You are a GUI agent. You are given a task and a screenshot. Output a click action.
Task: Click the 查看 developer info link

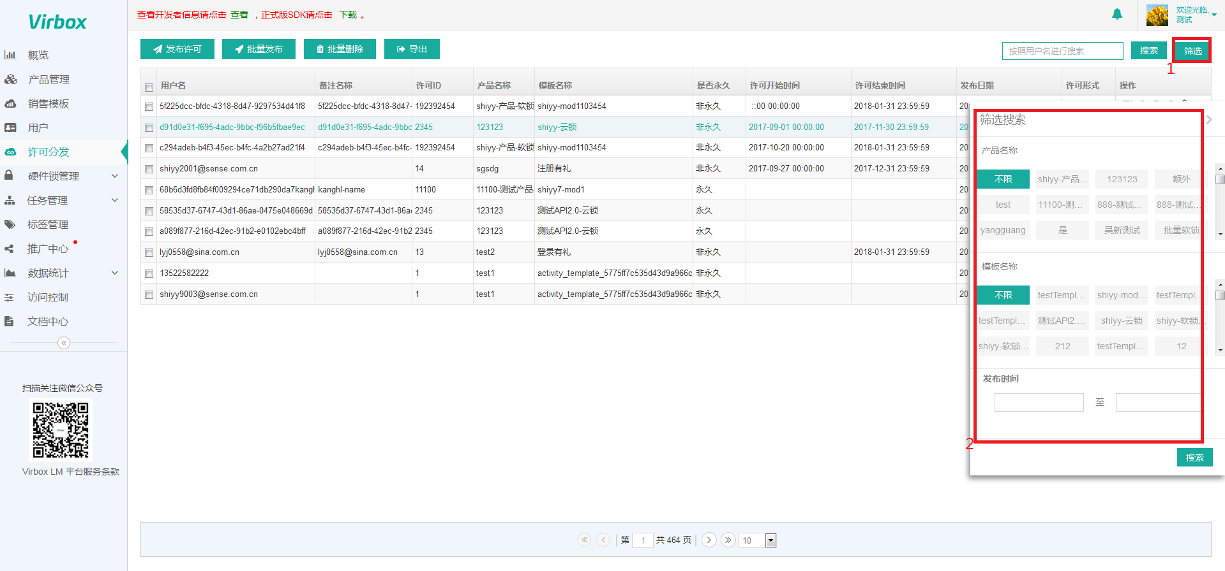point(239,15)
